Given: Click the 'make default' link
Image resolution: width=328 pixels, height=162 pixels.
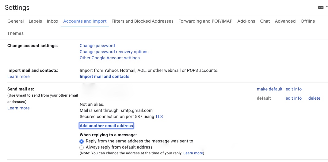Looking at the screenshot, I should coord(270,89).
